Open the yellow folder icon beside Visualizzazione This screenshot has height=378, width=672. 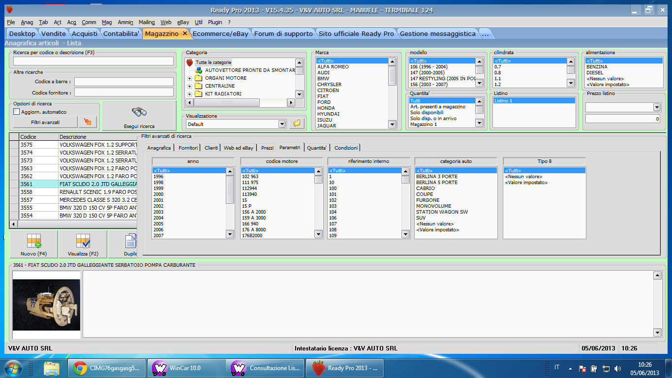coord(296,124)
